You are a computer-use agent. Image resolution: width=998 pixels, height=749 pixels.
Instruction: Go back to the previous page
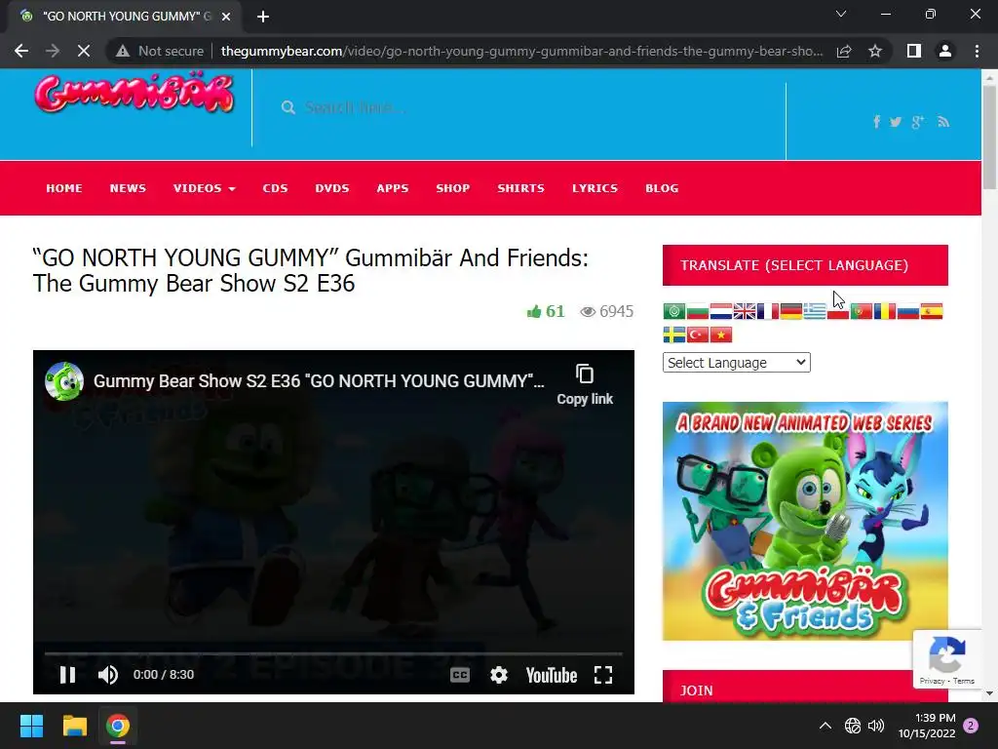point(21,51)
